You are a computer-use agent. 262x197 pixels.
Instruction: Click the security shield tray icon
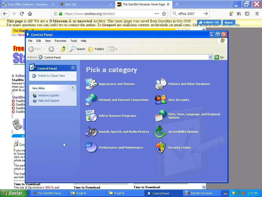pos(234,193)
